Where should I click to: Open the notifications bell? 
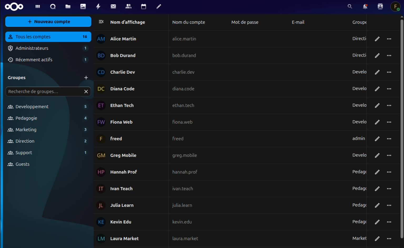pos(365,7)
